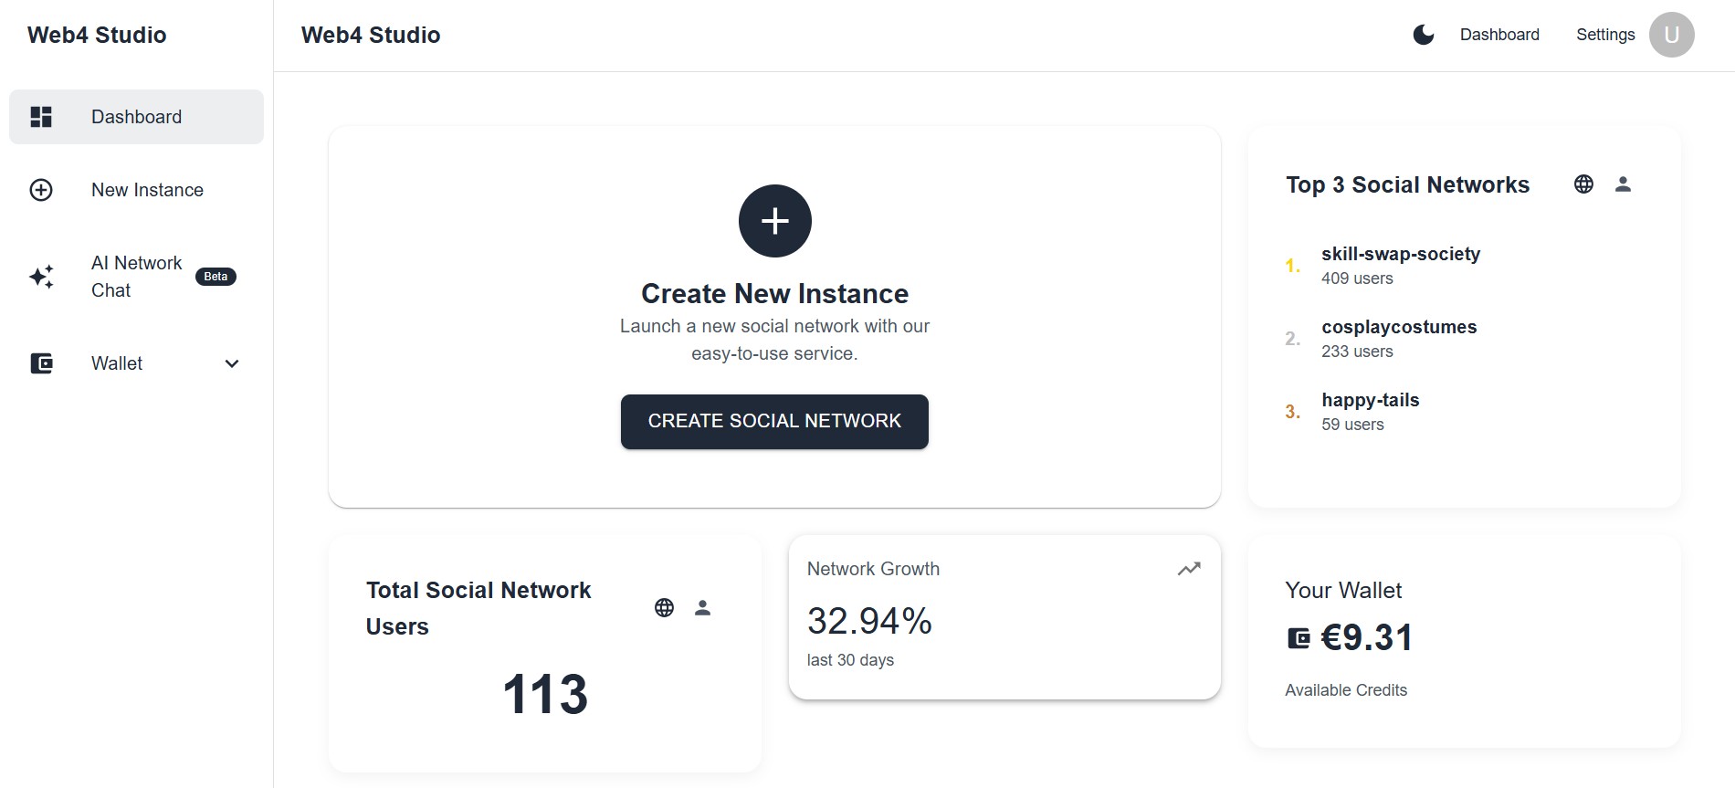Expand the Wallet sidebar chevron
This screenshot has width=1735, height=788.
(x=232, y=363)
